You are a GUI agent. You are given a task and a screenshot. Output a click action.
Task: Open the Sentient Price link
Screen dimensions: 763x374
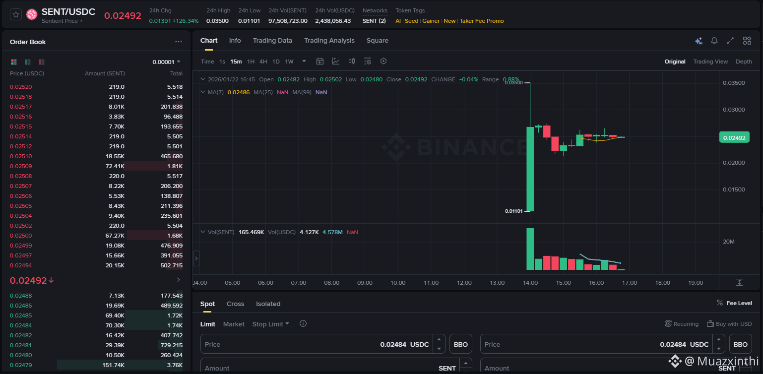click(x=62, y=21)
